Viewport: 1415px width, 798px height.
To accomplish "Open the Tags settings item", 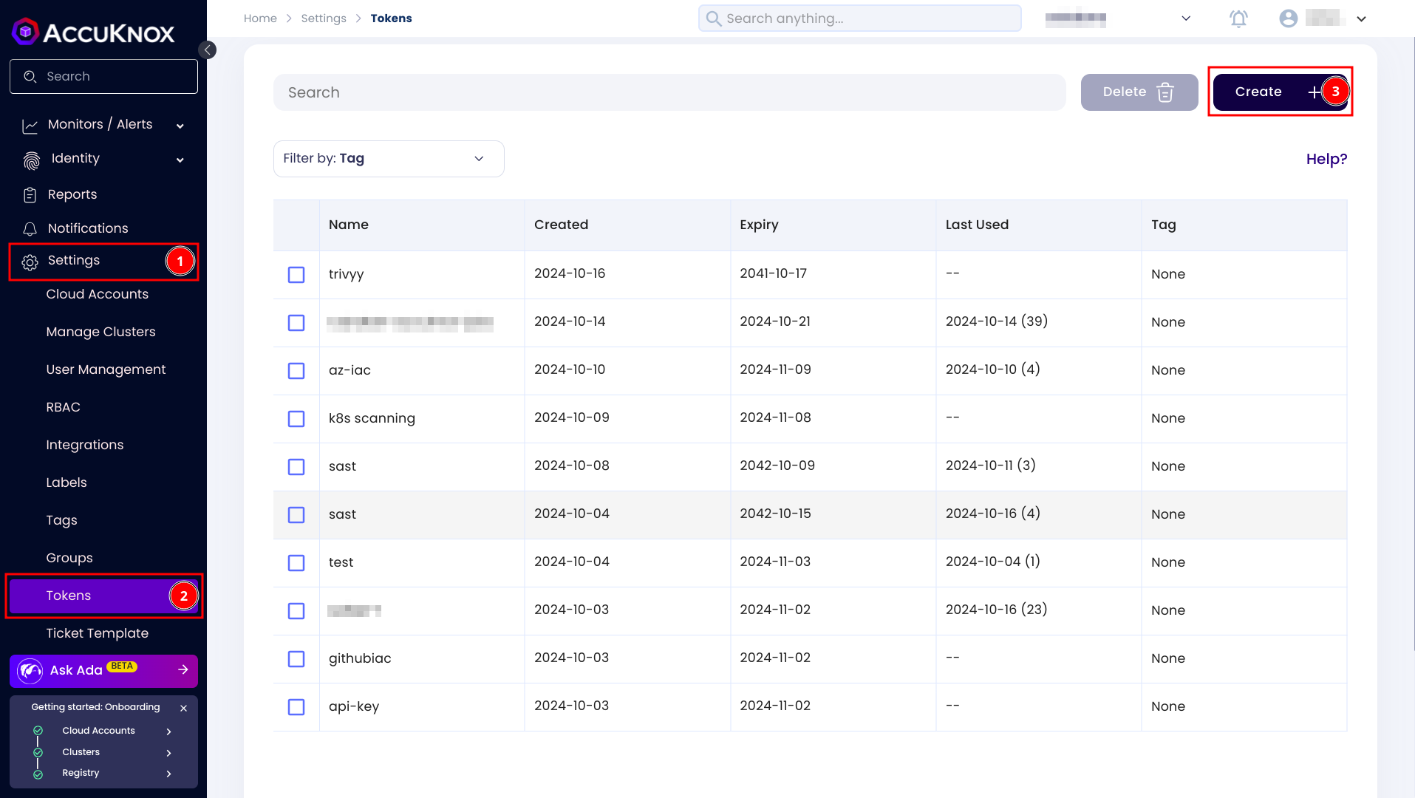I will 61,520.
